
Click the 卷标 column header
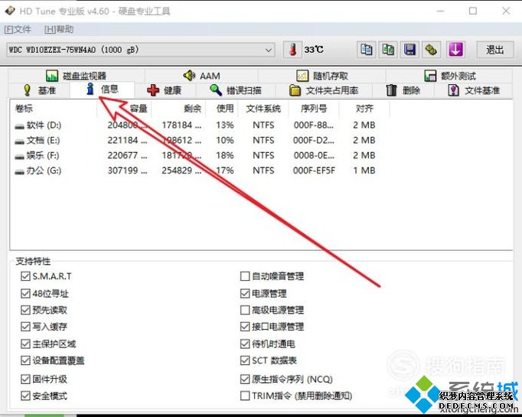(54, 109)
